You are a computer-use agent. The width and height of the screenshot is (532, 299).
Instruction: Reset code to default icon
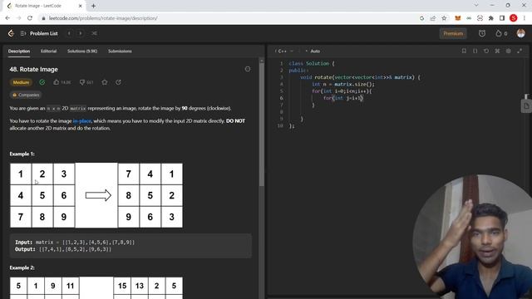[x=486, y=51]
